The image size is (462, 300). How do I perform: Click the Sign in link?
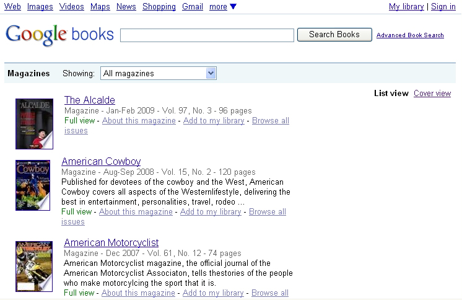[x=443, y=6]
